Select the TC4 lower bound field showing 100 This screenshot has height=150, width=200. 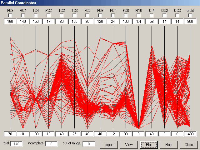point(36,134)
